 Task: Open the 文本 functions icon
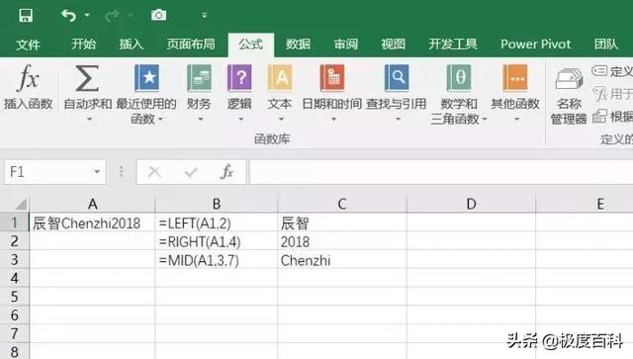[280, 77]
